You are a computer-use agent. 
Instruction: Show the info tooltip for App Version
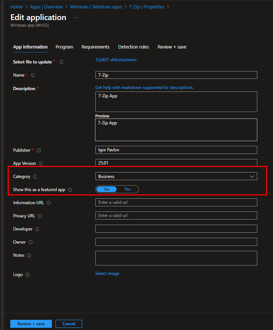pos(41,163)
